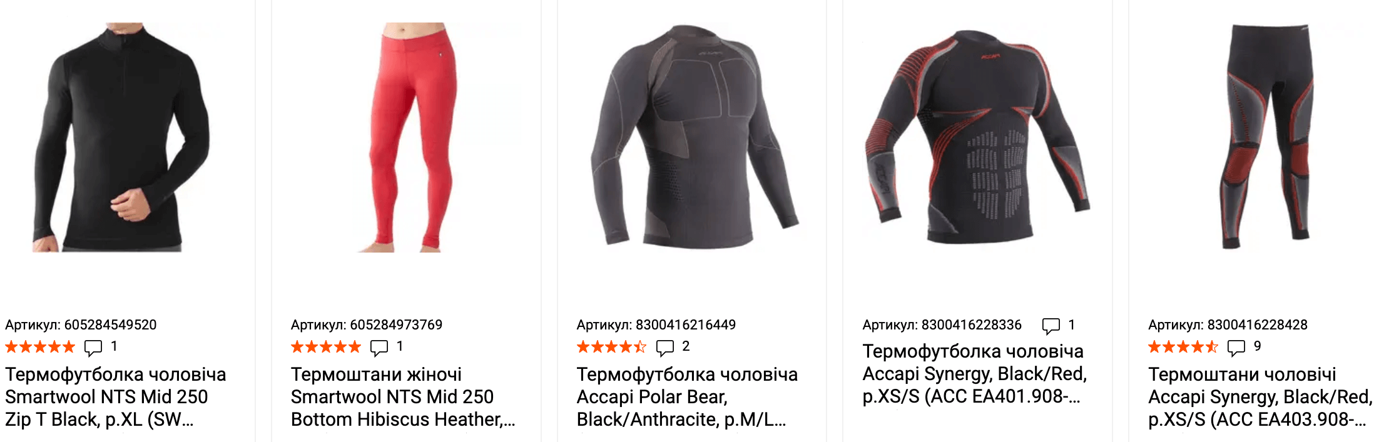This screenshot has width=1379, height=442.
Task: Click star rating of Accapi Synergy pants
Action: (1183, 346)
